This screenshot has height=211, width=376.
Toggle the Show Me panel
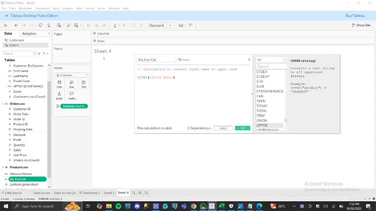point(361,25)
